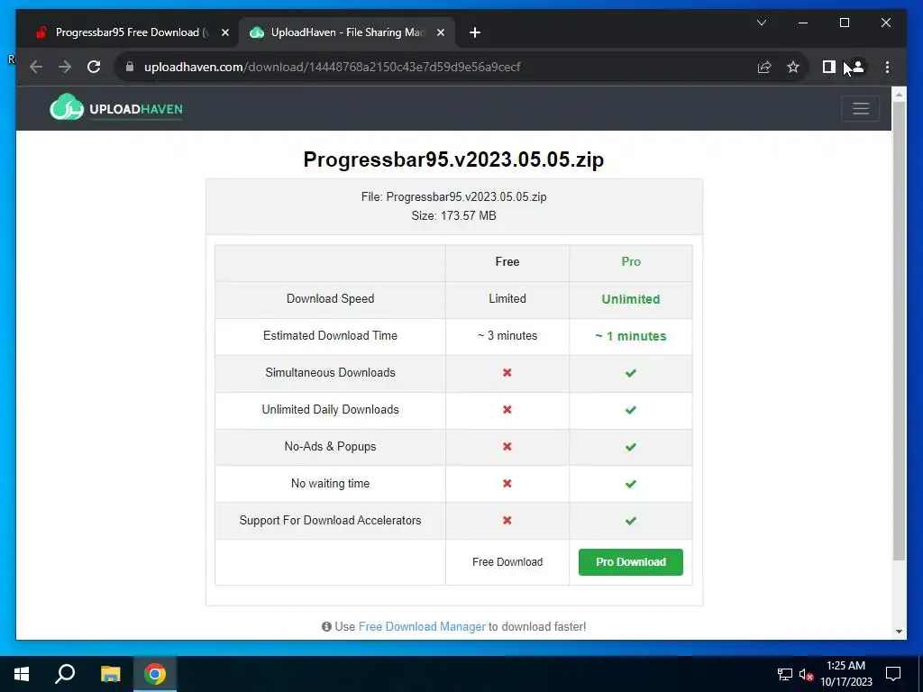
Task: Open the Free Download Manager link
Action: point(422,627)
